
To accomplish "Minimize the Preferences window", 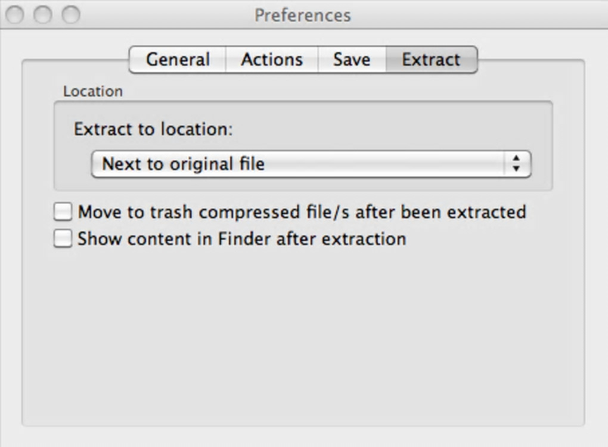I will point(42,15).
